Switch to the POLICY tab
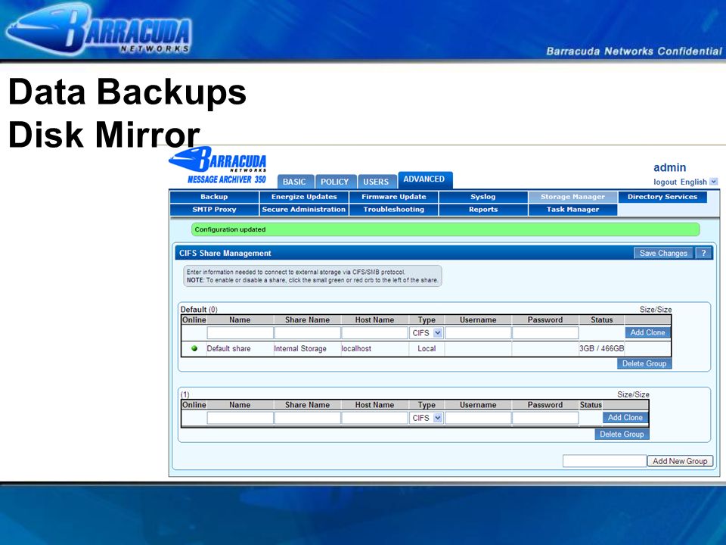The width and height of the screenshot is (726, 545). (x=334, y=182)
